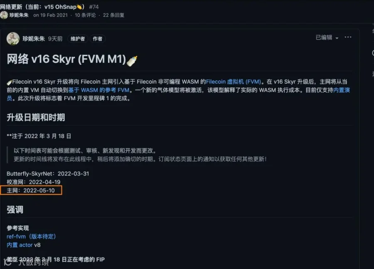
Task: Open the three-dot comment options menu
Action: (348, 37)
